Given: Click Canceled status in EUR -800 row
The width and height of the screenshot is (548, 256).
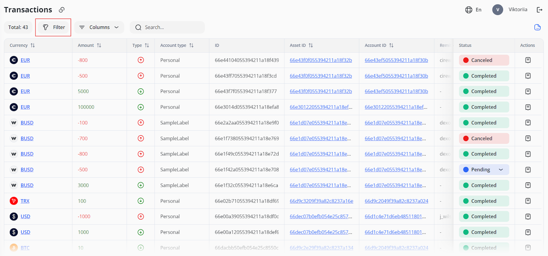Looking at the screenshot, I should [x=484, y=60].
